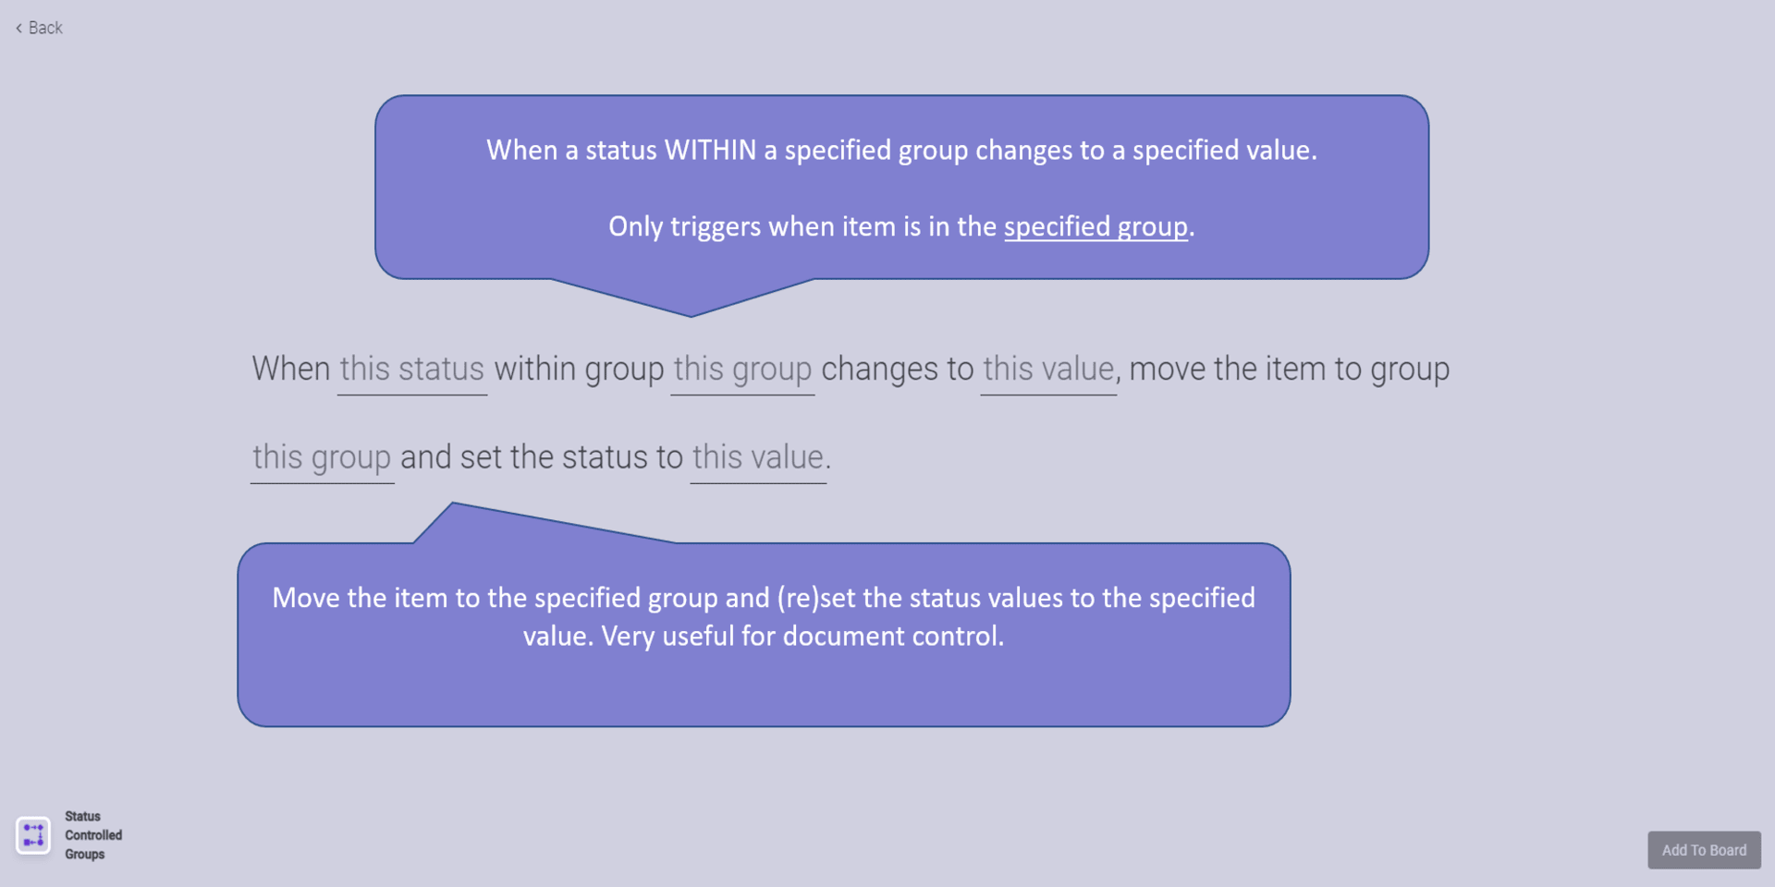This screenshot has height=887, width=1775.
Task: Open the Status Controlled Groups label
Action: pyautogui.click(x=93, y=835)
